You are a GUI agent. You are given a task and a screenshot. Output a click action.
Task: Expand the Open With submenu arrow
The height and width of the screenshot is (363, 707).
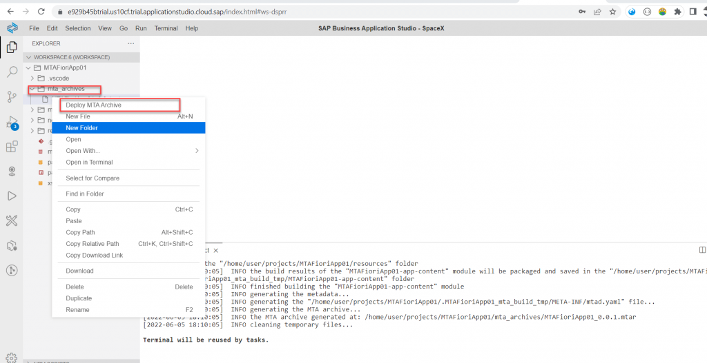coord(197,151)
